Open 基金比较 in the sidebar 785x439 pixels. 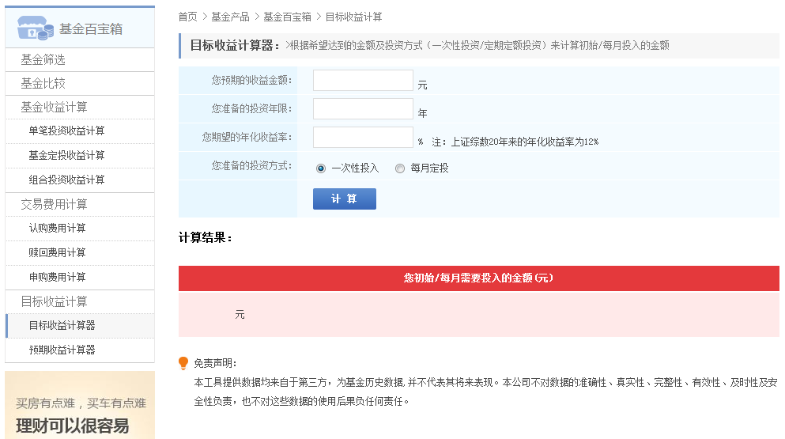point(43,83)
